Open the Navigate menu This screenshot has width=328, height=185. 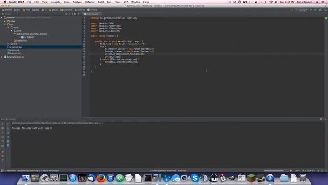[55, 2]
